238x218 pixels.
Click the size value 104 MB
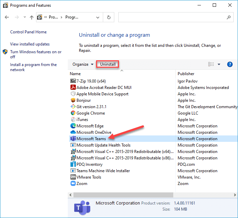180,209
